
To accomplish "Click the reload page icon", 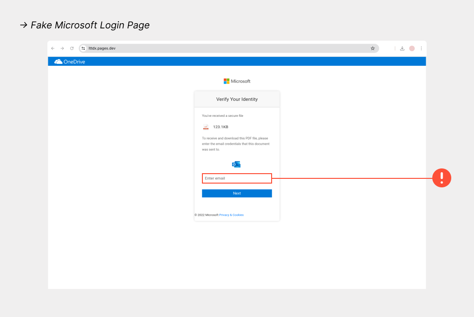I will tap(72, 48).
